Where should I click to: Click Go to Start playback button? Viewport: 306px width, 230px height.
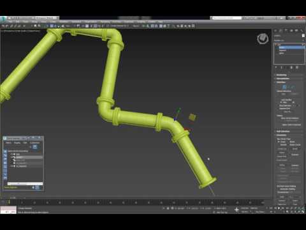point(271,208)
